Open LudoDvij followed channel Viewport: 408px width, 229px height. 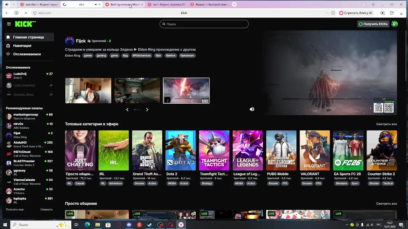click(29, 76)
